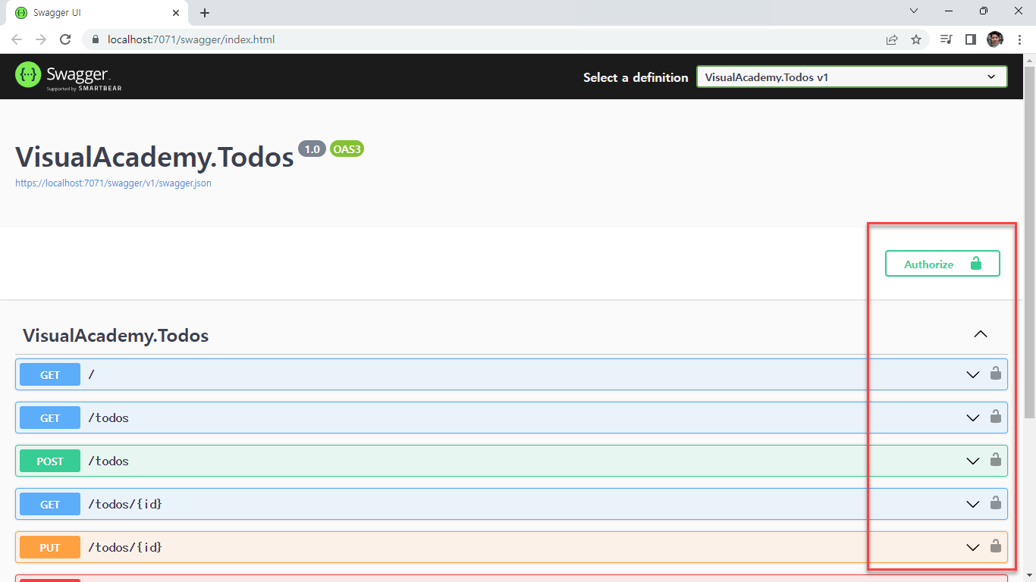Expand the GET /todos operation
Image resolution: width=1036 pixels, height=582 pixels.
pyautogui.click(x=972, y=418)
